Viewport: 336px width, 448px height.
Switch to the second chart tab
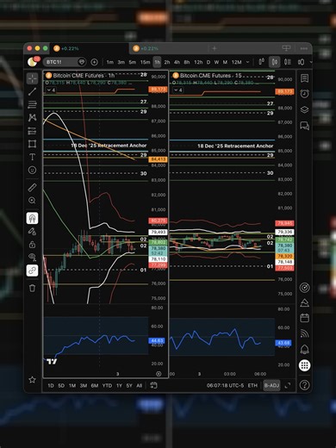point(169,48)
